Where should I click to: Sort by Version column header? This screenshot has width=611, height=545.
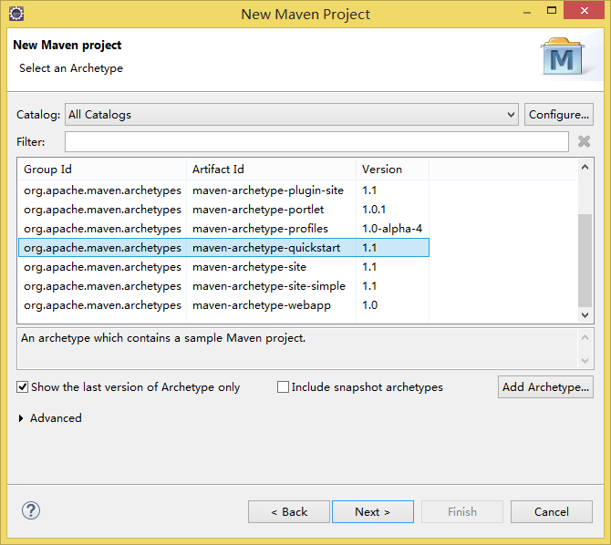tap(392, 170)
